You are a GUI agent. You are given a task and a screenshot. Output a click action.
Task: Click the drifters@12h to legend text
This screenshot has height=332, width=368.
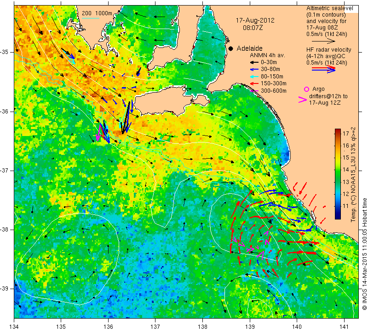point(328,96)
